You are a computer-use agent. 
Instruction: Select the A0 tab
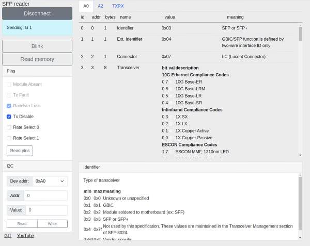pos(86,6)
